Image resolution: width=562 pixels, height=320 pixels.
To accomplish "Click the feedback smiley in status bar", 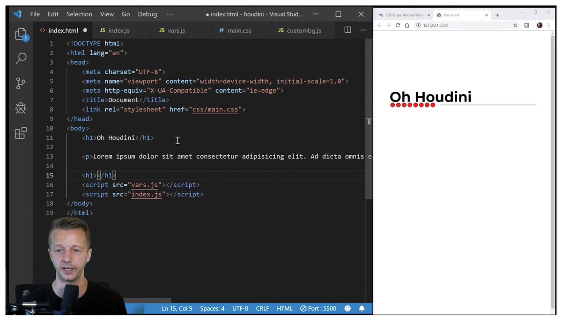I will click(348, 308).
